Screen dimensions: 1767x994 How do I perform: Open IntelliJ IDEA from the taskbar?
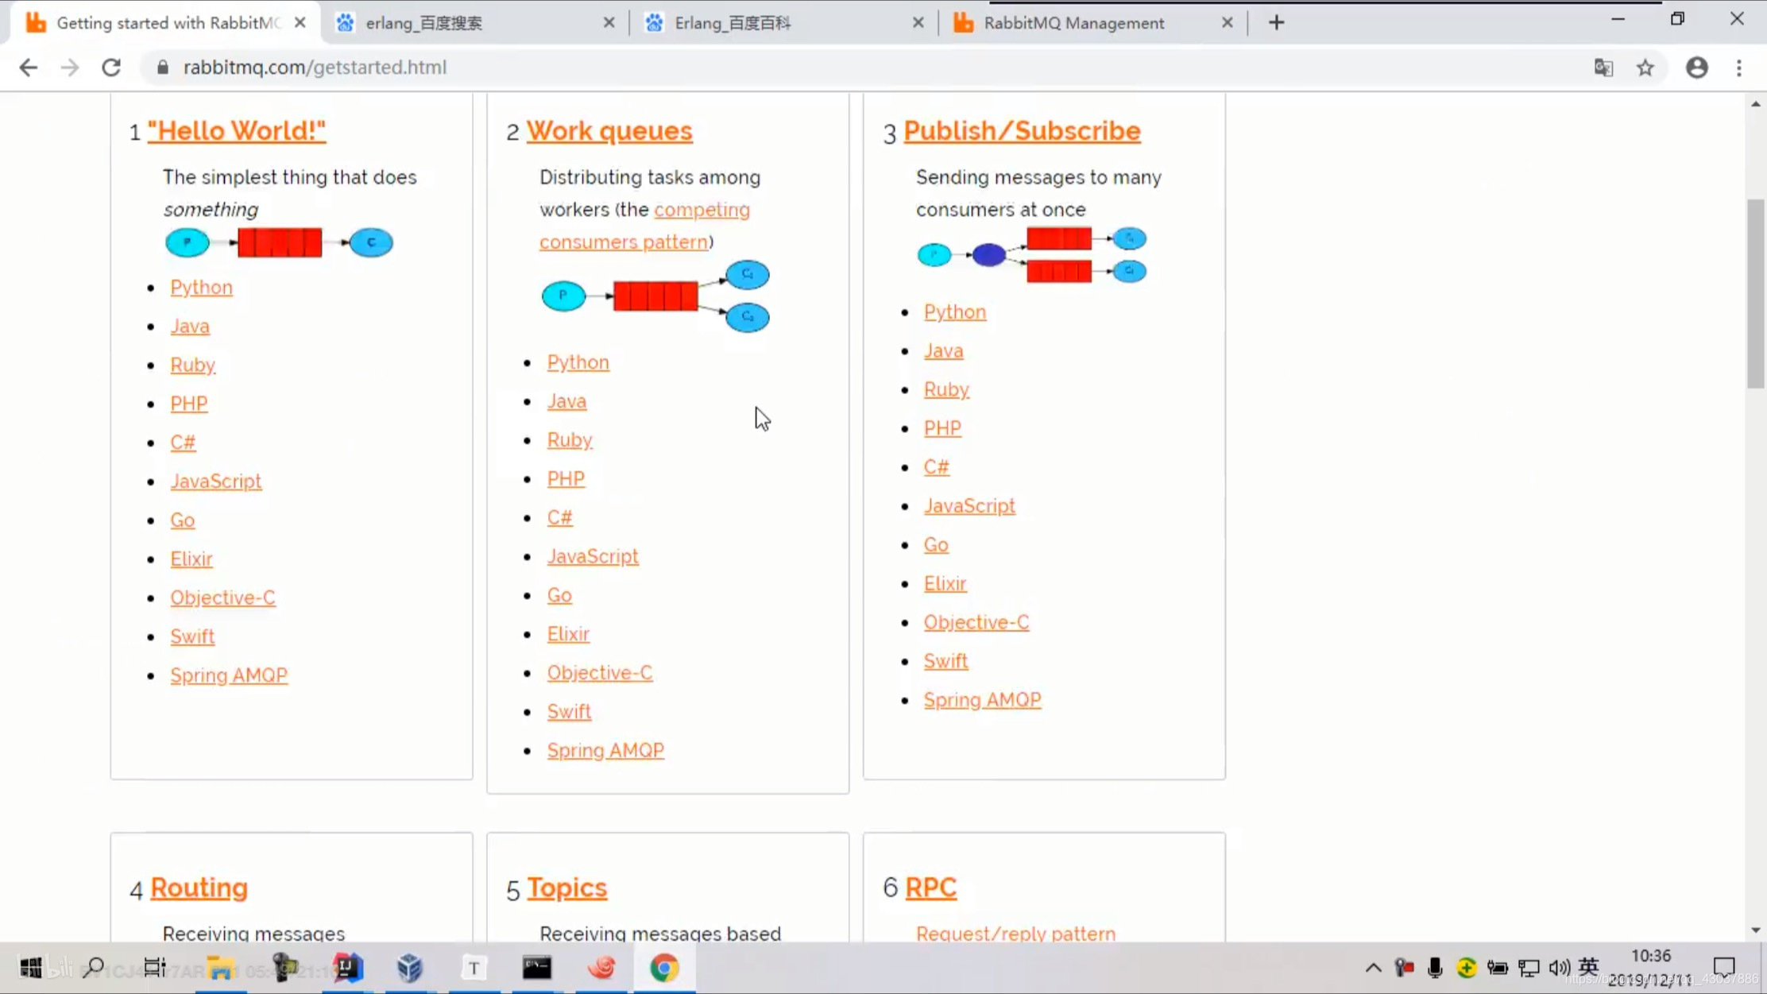tap(347, 968)
